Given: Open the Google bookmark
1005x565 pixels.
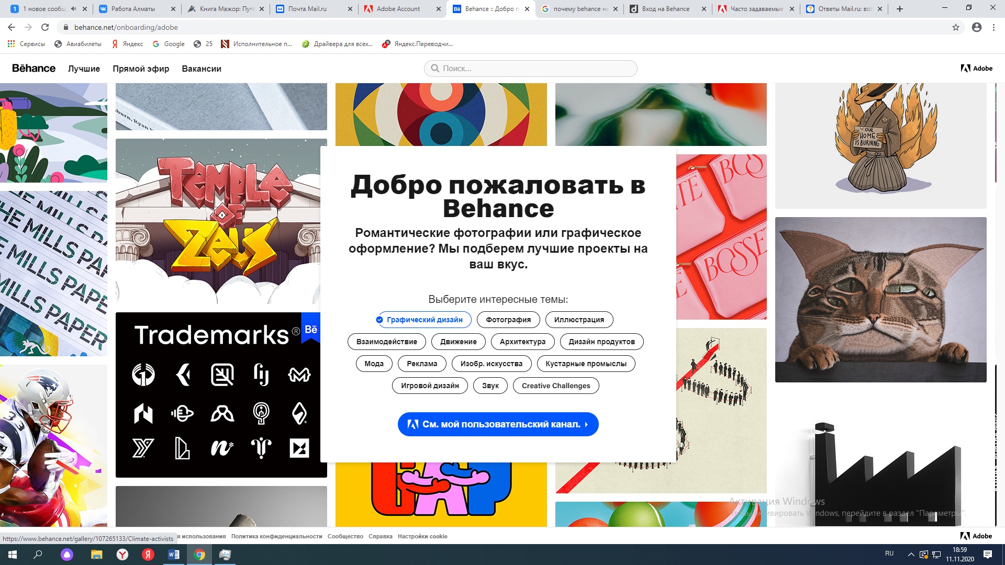Looking at the screenshot, I should coord(169,44).
